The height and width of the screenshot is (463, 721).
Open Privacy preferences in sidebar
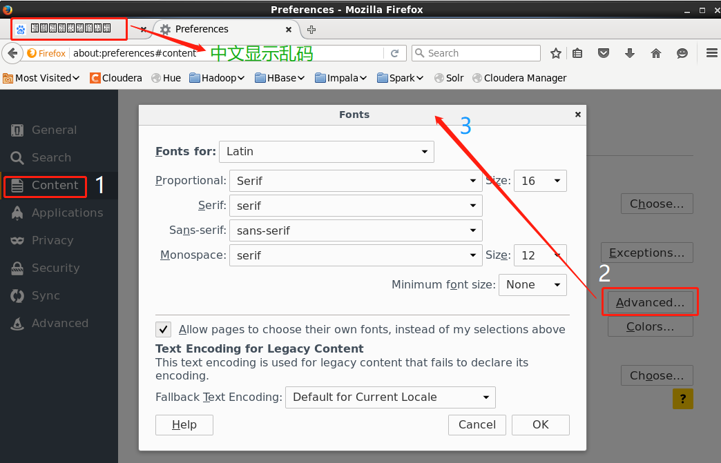coord(59,240)
